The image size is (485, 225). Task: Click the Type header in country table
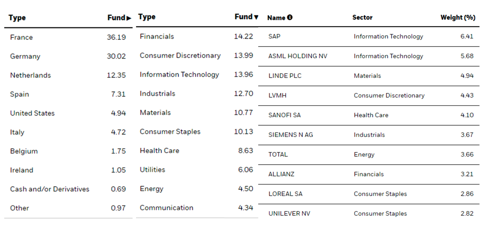pos(17,18)
